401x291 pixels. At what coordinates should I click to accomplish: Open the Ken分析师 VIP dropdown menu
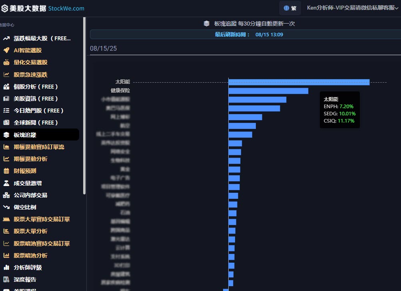click(352, 8)
